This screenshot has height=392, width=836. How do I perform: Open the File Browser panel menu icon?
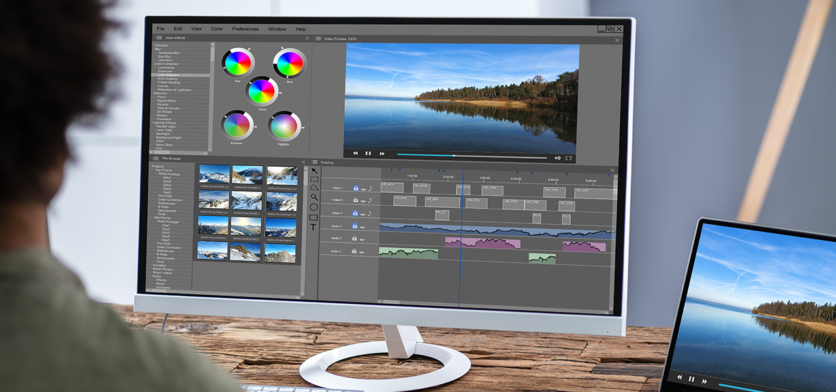[155, 159]
